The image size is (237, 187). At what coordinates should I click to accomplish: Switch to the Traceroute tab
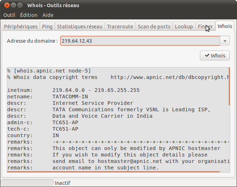(120, 27)
